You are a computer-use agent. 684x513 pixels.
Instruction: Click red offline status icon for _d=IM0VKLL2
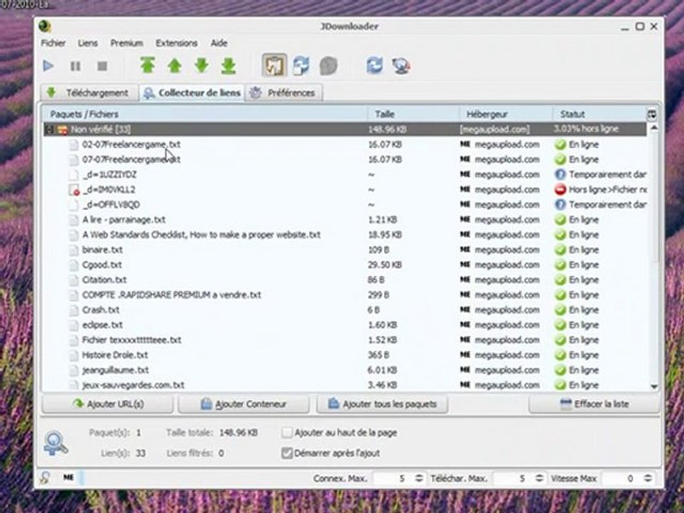click(560, 190)
